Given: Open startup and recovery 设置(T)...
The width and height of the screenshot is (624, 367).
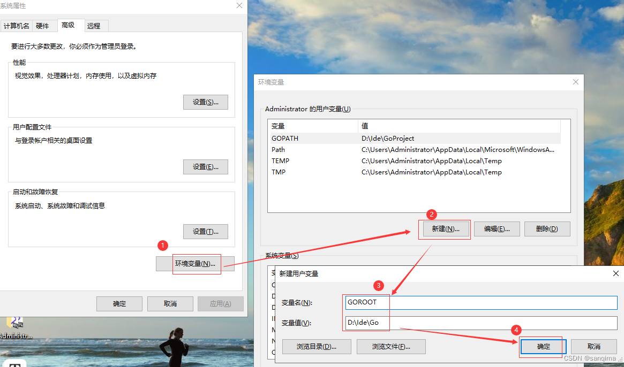Looking at the screenshot, I should click(206, 232).
